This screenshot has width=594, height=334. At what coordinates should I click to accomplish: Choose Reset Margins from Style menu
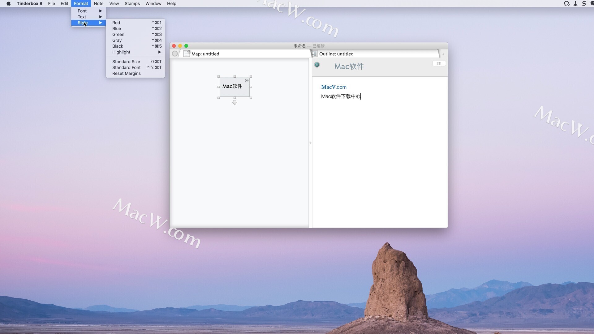pos(135,73)
